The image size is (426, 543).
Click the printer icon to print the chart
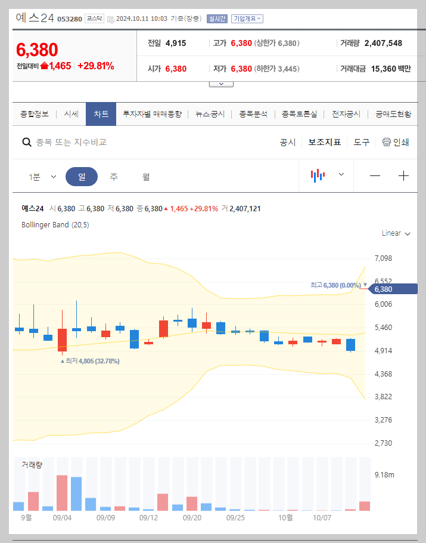pos(387,142)
